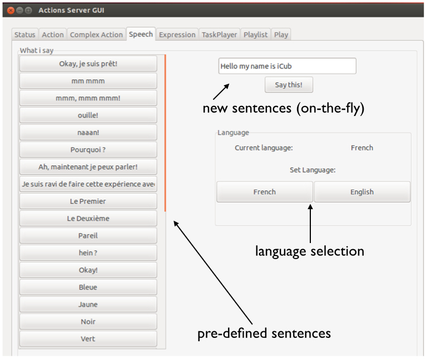This screenshot has width=426, height=359.
Task: Open the Complex Action tab
Action: tap(96, 34)
